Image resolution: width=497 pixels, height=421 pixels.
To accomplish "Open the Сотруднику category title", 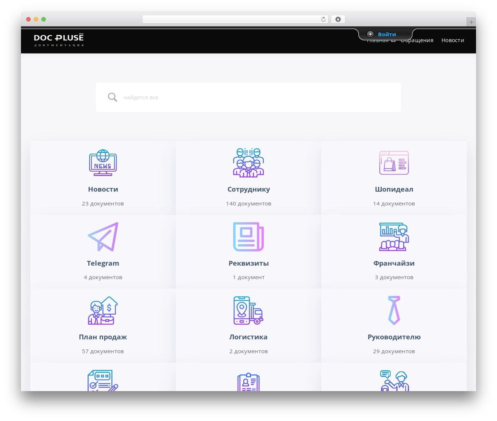I will tap(248, 189).
